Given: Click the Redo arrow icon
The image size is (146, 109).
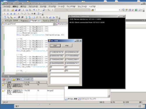Looking at the screenshot, I should tap(39, 10).
